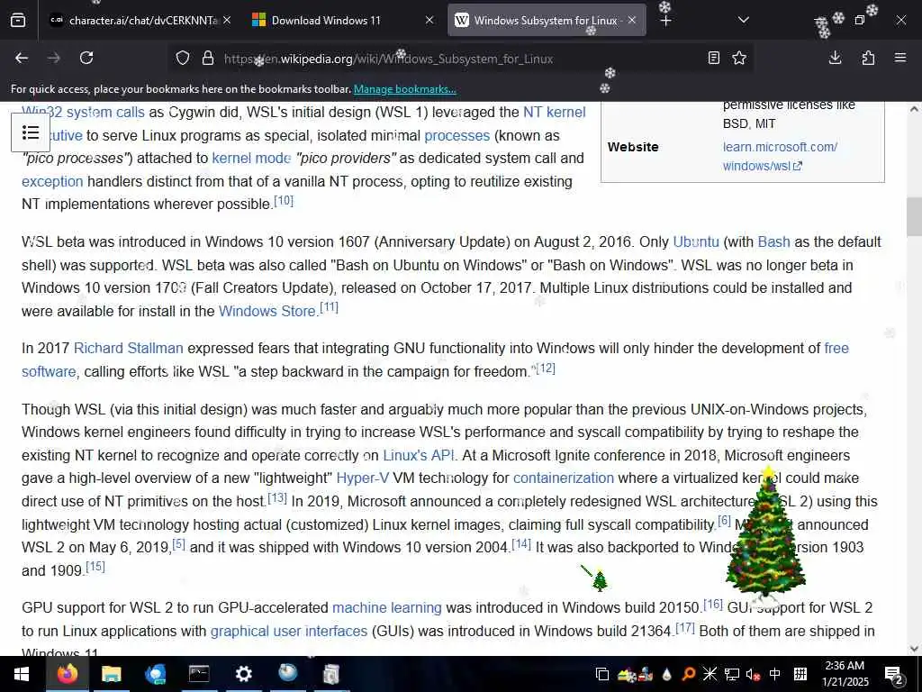Close the character.ai tab
The height and width of the screenshot is (692, 922).
tap(227, 20)
